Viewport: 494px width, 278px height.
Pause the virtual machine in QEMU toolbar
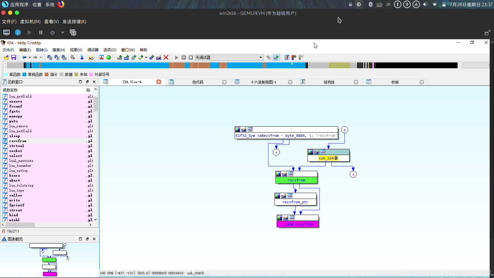click(x=41, y=32)
